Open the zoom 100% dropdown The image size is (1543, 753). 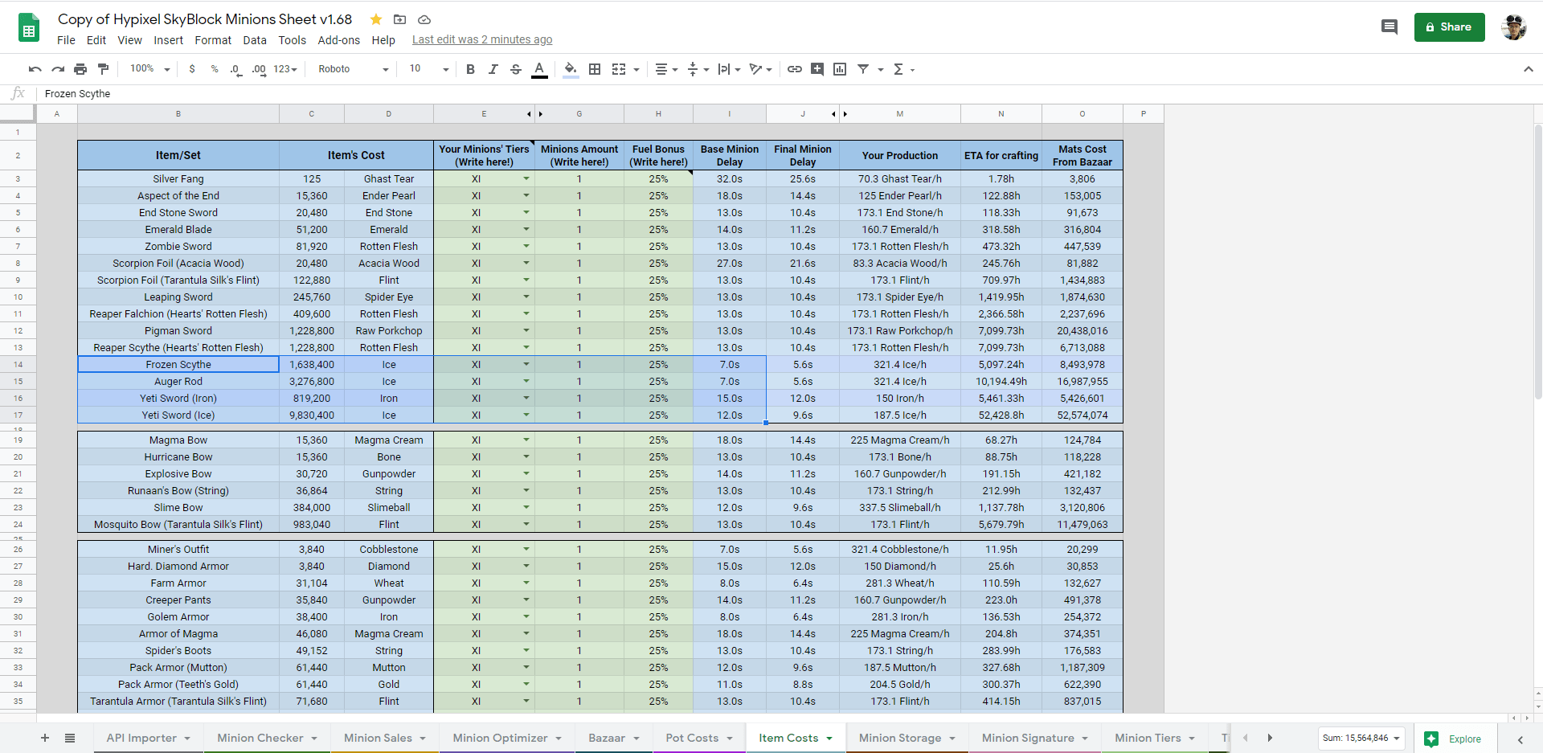tap(150, 69)
